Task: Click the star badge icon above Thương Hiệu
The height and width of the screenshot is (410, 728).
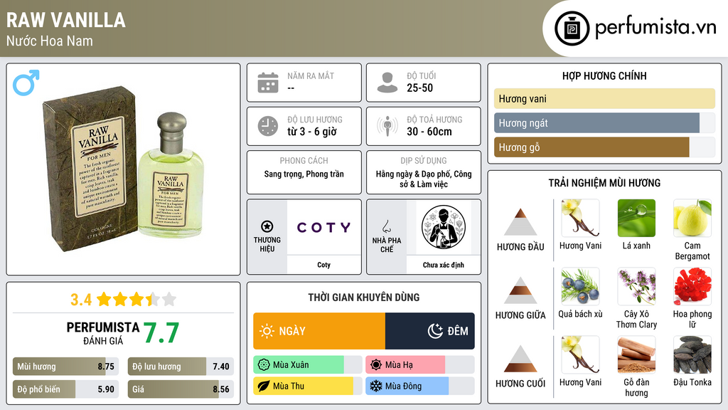Action: click(267, 226)
